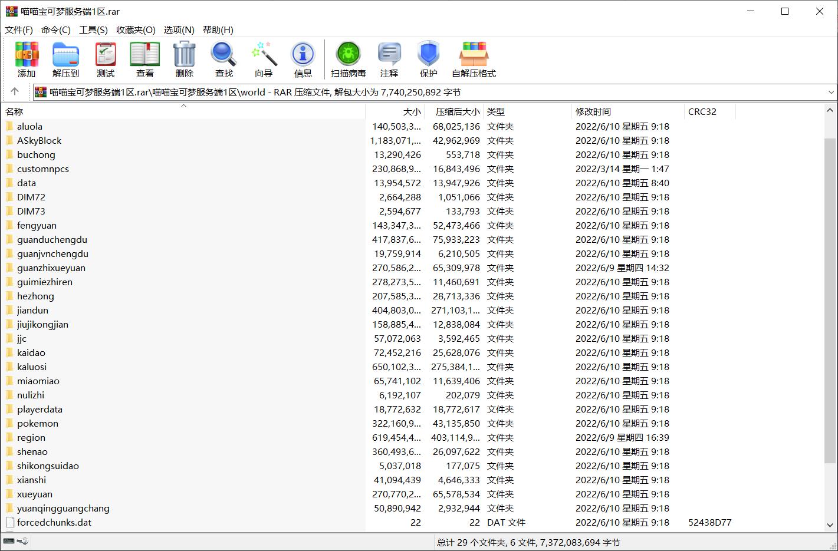Select the guanzhixueyuan folder name
The width and height of the screenshot is (838, 551).
click(x=51, y=268)
